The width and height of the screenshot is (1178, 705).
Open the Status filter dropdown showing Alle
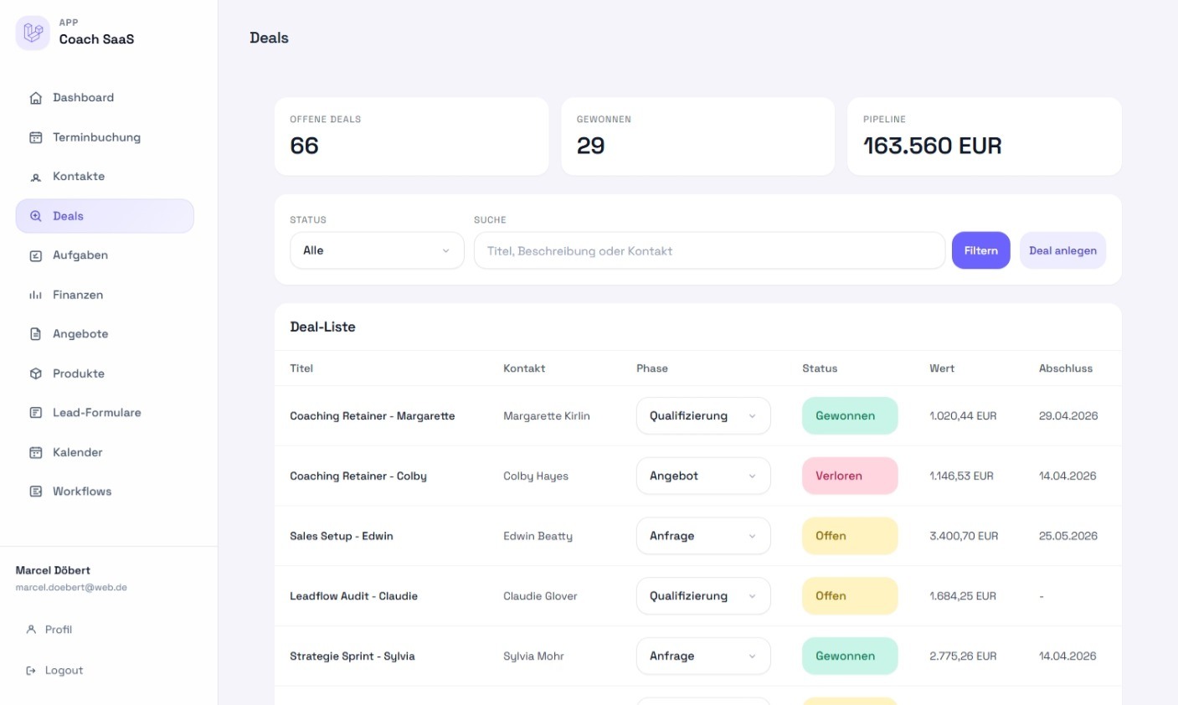point(377,250)
